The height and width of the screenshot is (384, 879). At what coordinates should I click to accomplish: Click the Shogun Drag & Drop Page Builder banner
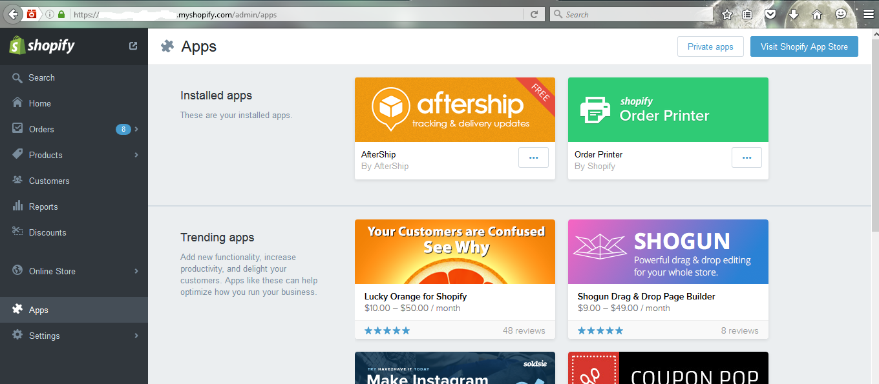(668, 251)
